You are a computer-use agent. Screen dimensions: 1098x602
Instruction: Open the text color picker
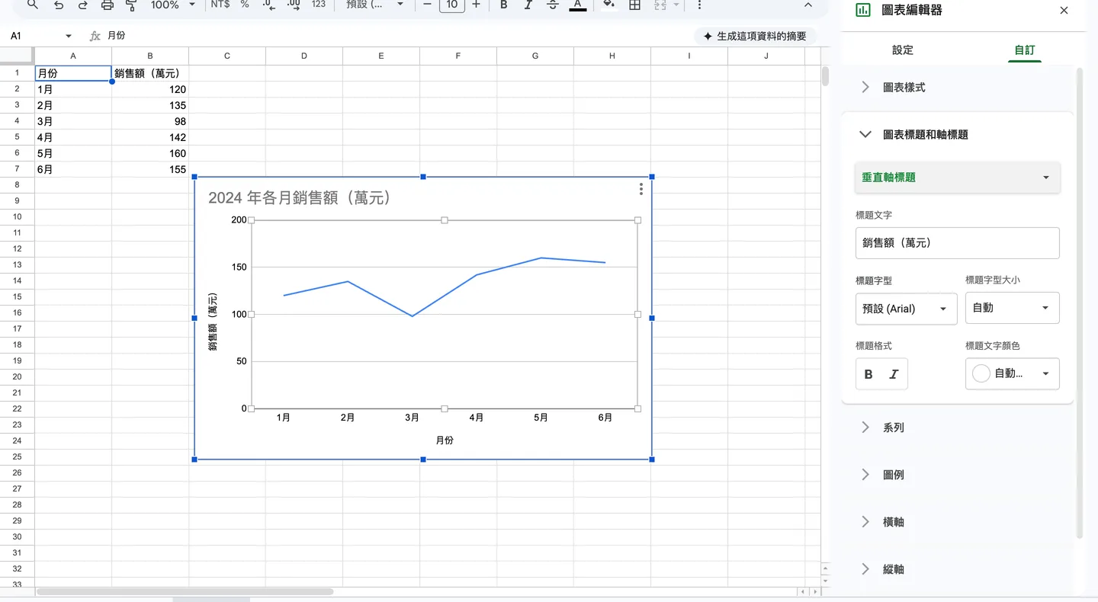[x=578, y=5]
